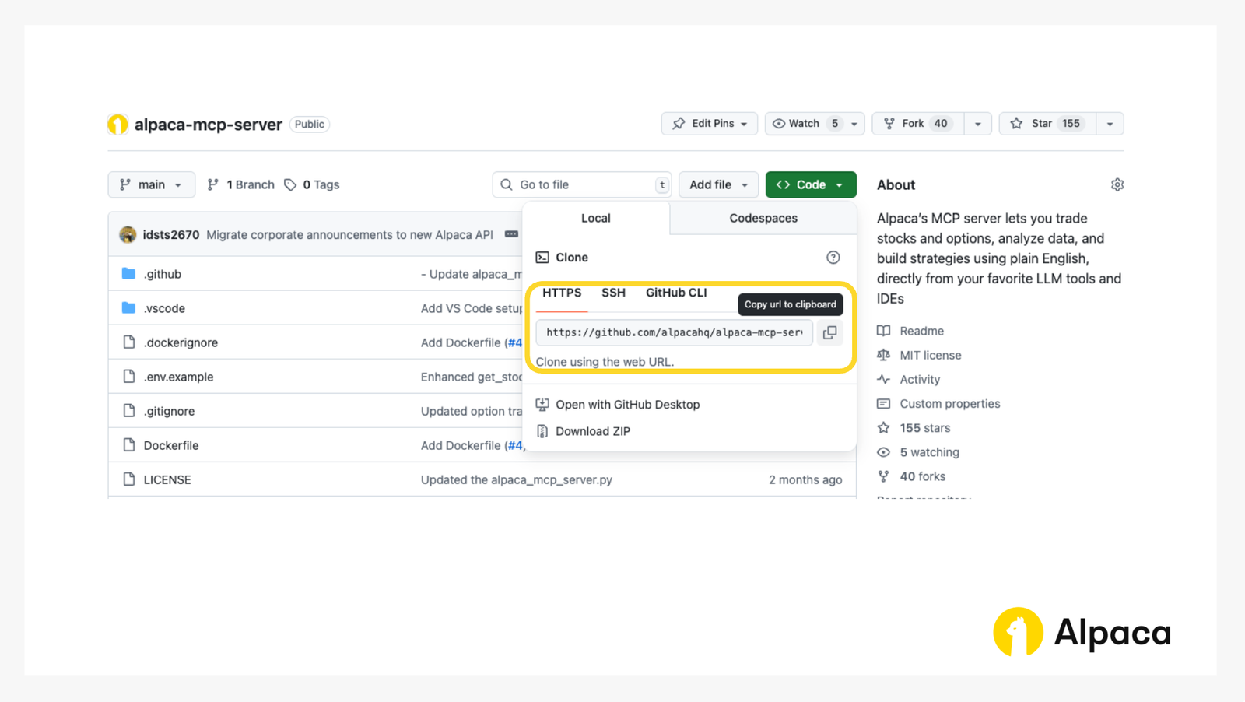Click idsts2670's profile avatar
Image resolution: width=1245 pixels, height=702 pixels.
click(x=128, y=234)
